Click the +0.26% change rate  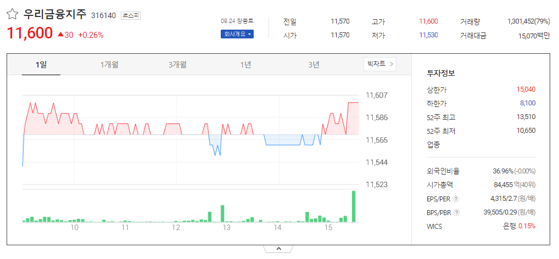coord(91,35)
